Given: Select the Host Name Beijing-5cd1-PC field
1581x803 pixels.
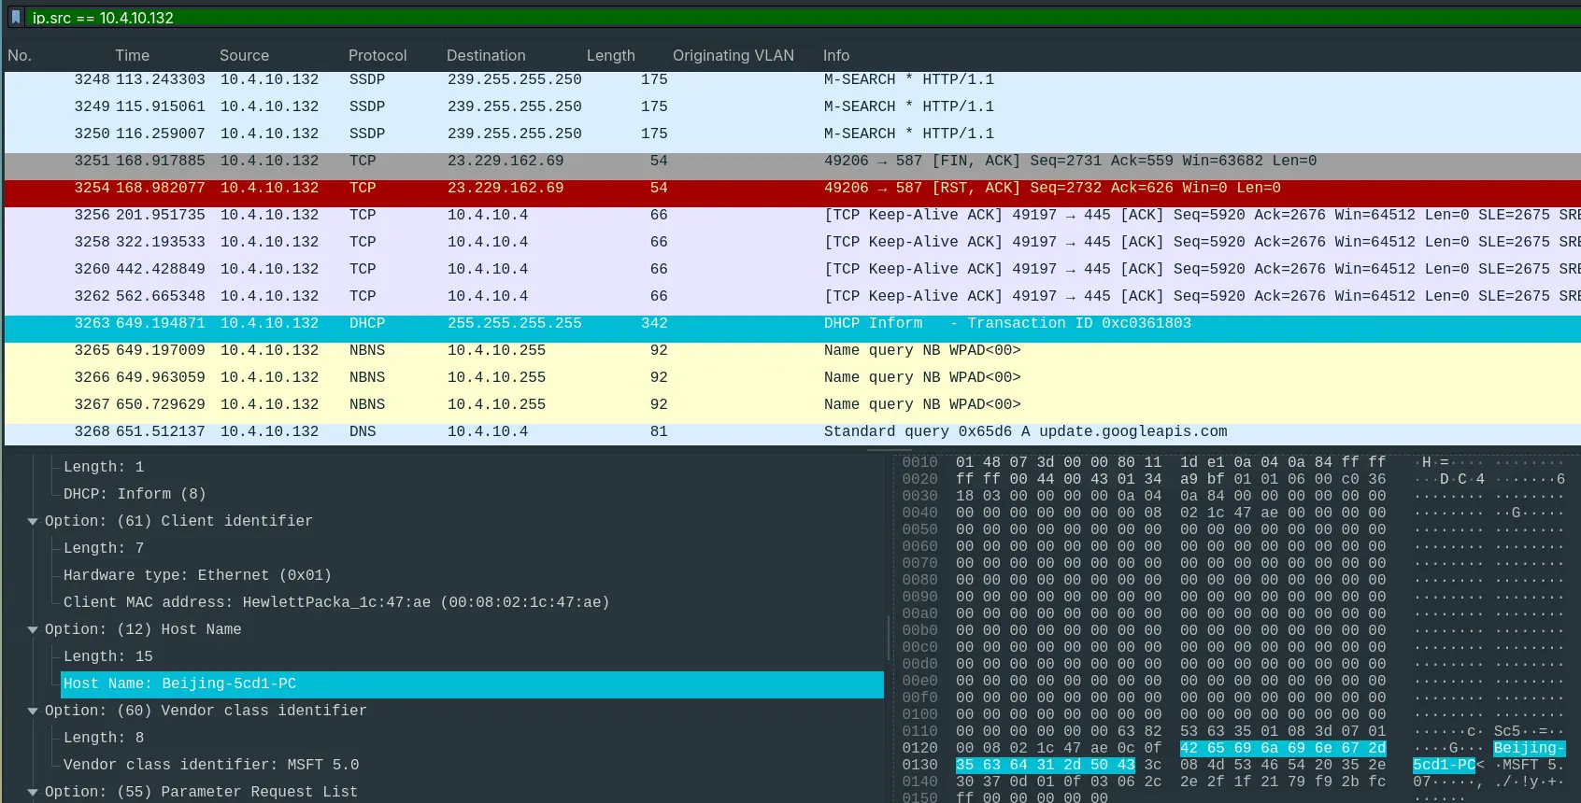Looking at the screenshot, I should 179,683.
